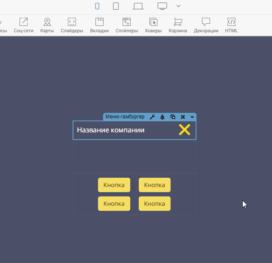
Task: Expand the Меню-гамбургер widget dropdown arrow
Action: [x=192, y=117]
